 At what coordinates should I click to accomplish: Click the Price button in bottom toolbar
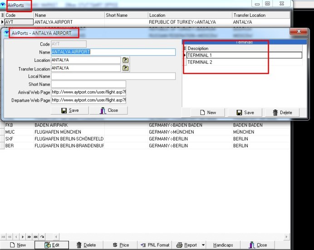pos(121,245)
